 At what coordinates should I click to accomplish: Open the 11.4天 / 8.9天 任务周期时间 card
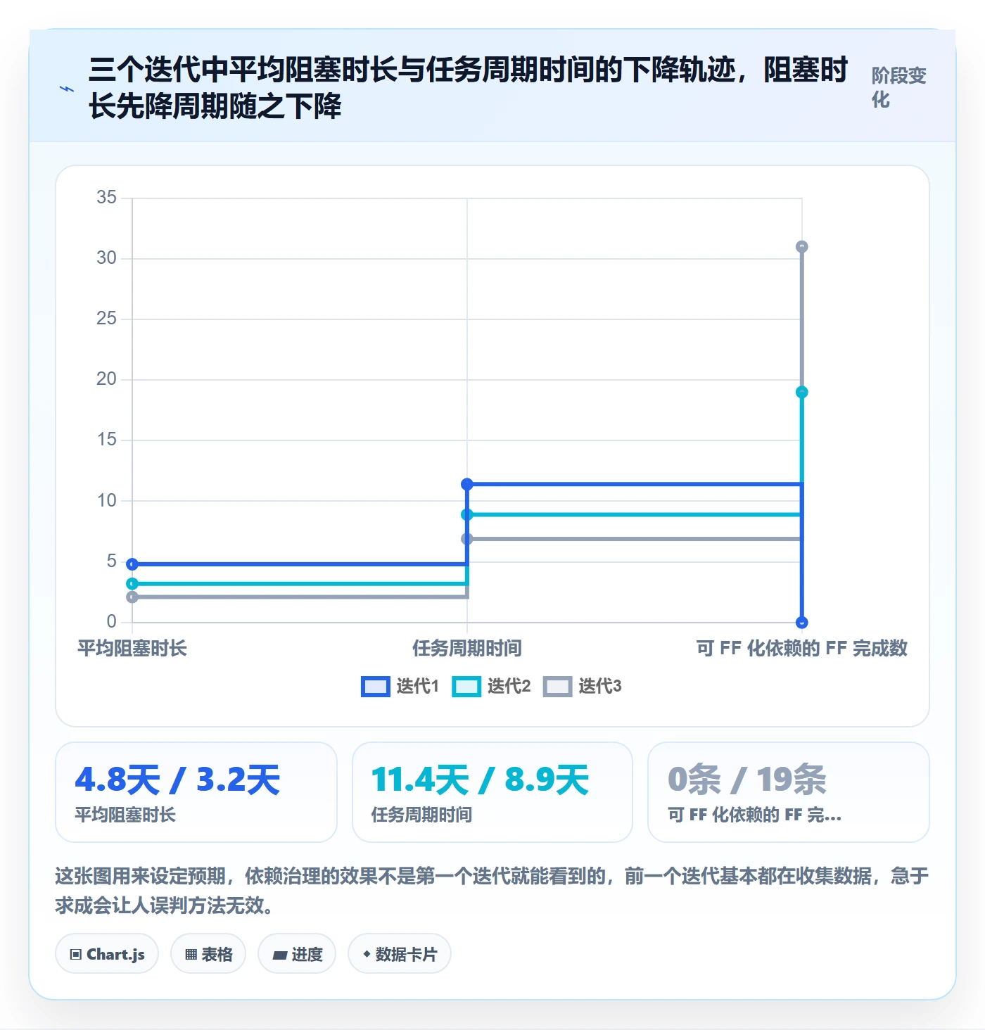tap(493, 792)
